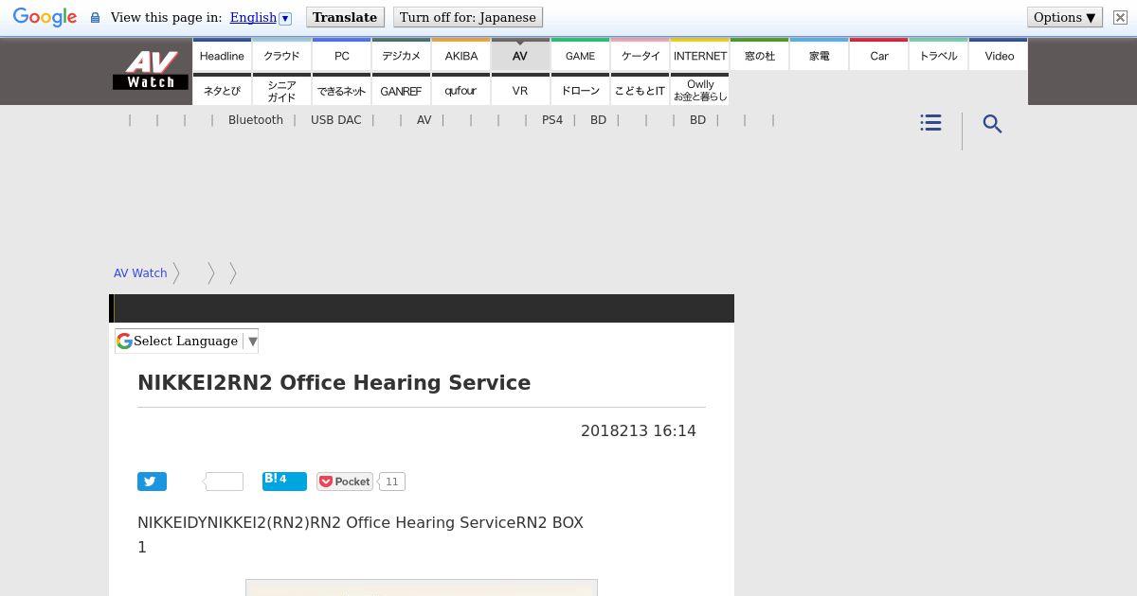Click the Translate button
This screenshot has width=1137, height=596.
coord(345,17)
